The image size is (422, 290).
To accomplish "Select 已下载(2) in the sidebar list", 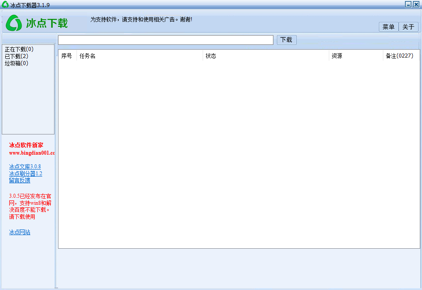I will point(16,56).
